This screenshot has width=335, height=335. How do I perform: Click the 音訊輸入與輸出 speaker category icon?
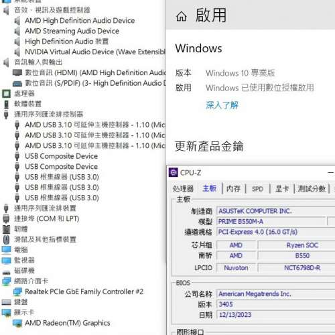[x=6, y=62]
